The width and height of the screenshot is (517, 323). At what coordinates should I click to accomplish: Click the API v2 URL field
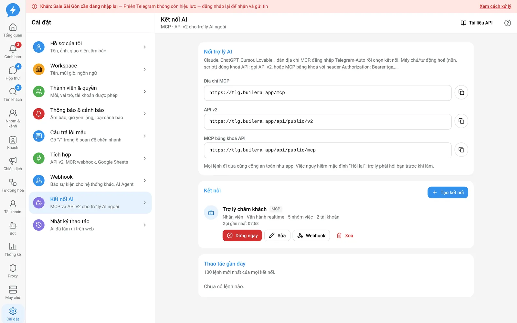[x=328, y=121]
